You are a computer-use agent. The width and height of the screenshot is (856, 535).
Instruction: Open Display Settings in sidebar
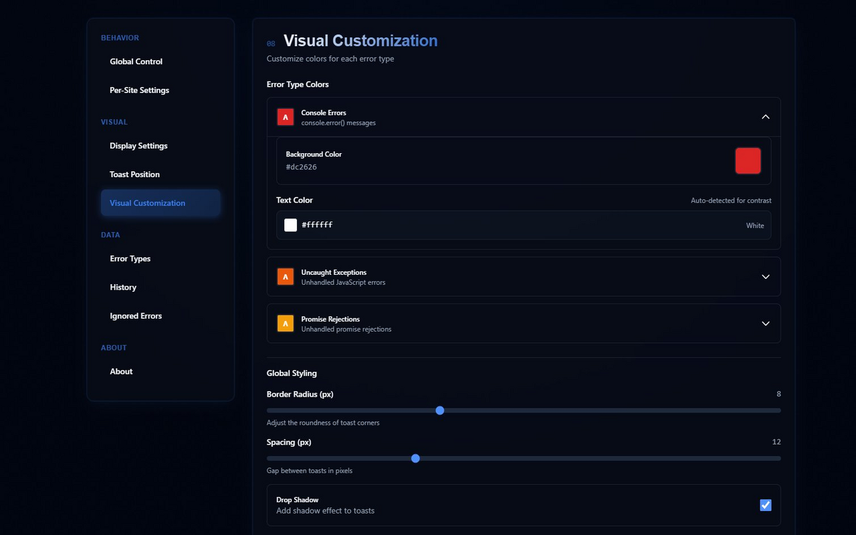(x=139, y=146)
